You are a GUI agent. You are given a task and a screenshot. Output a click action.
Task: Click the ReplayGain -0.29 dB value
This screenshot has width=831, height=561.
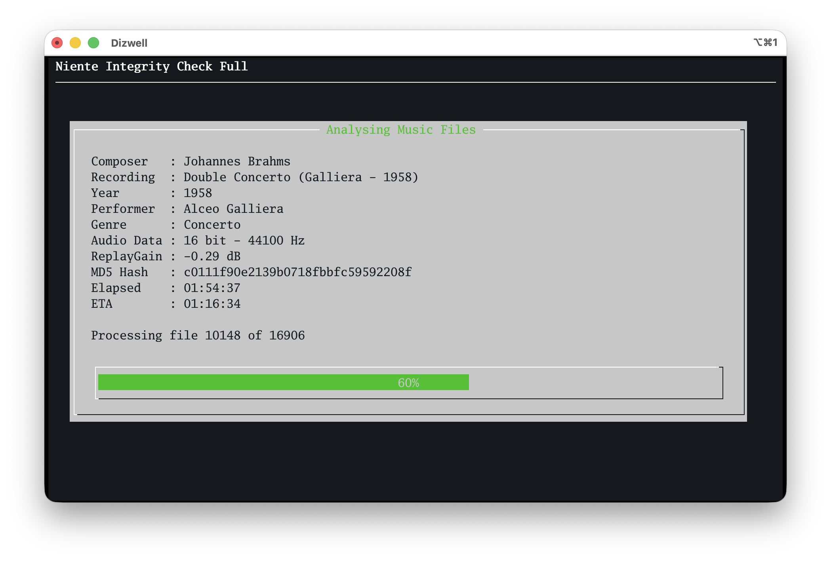(x=212, y=256)
